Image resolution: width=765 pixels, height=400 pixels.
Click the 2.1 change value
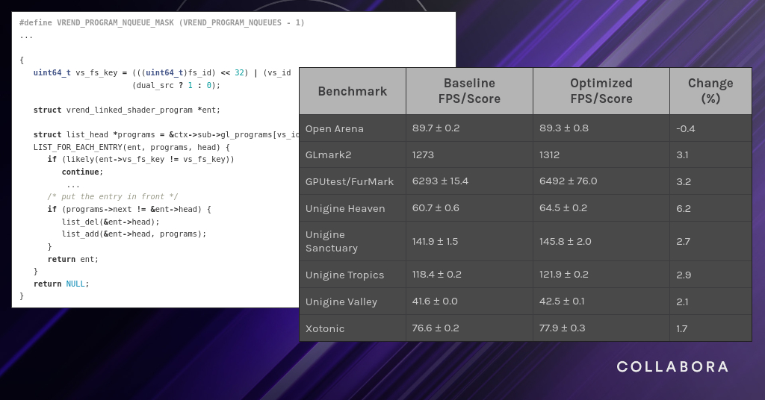coord(682,301)
